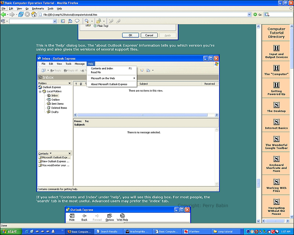Open the Google toolbar search dropdown
This screenshot has width=294, height=235.
[55, 21]
